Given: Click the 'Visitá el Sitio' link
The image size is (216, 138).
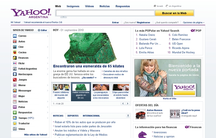Looking at the screenshot, I should point(169,98).
